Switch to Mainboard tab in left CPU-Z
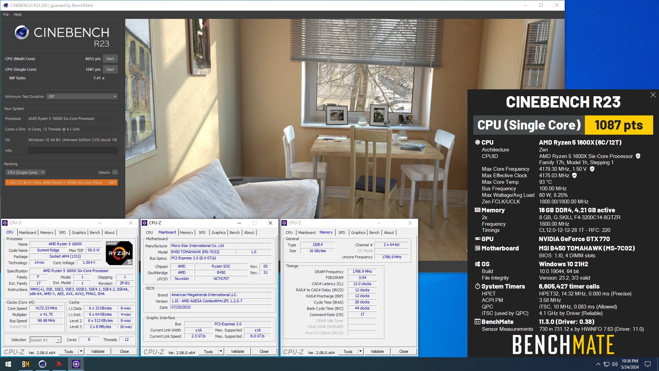Image resolution: width=659 pixels, height=371 pixels. click(27, 233)
